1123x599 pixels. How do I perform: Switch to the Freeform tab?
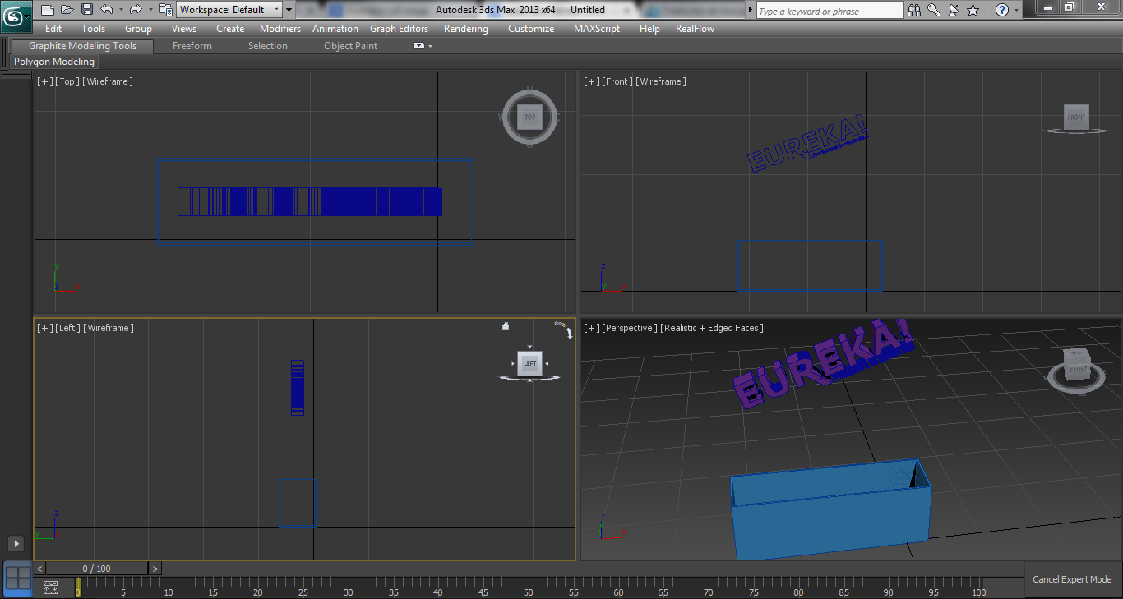click(x=192, y=46)
